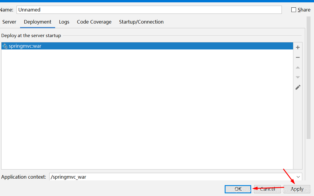Go to the Startup/Connection tab
Screen dimensions: 314x196
tap(141, 22)
